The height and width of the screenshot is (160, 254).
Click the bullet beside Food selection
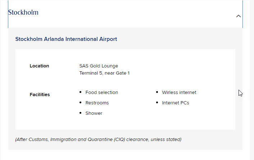80,92
